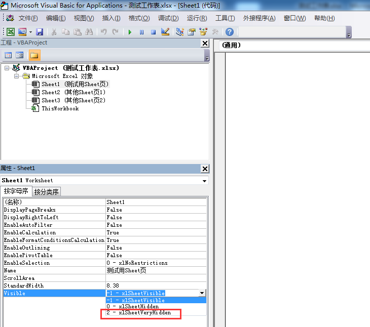Click the View Microsoft Excel icon
This screenshot has height=327, width=370.
(x=10, y=32)
